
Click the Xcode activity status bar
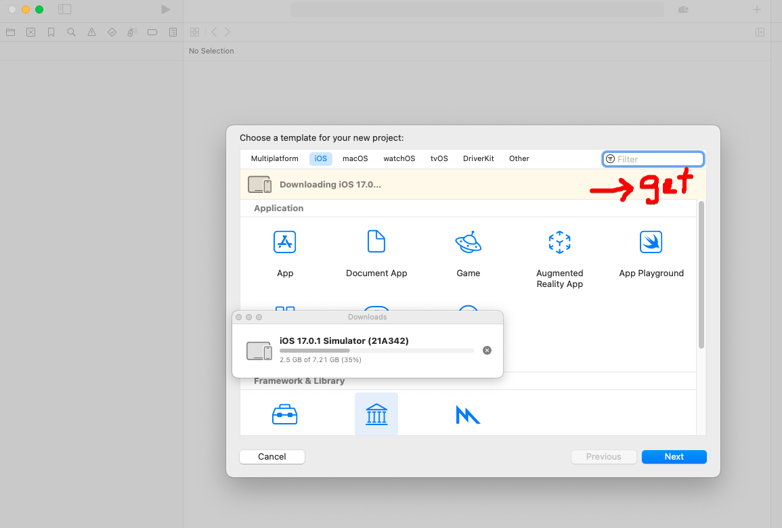coord(477,9)
